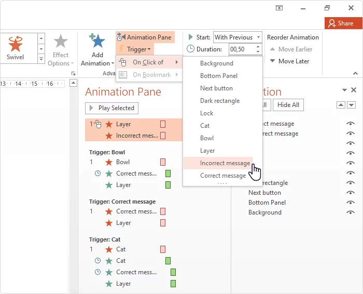Click mouse trigger icon on first Layer row
Screen dimensions: 363x294
pyautogui.click(x=98, y=124)
